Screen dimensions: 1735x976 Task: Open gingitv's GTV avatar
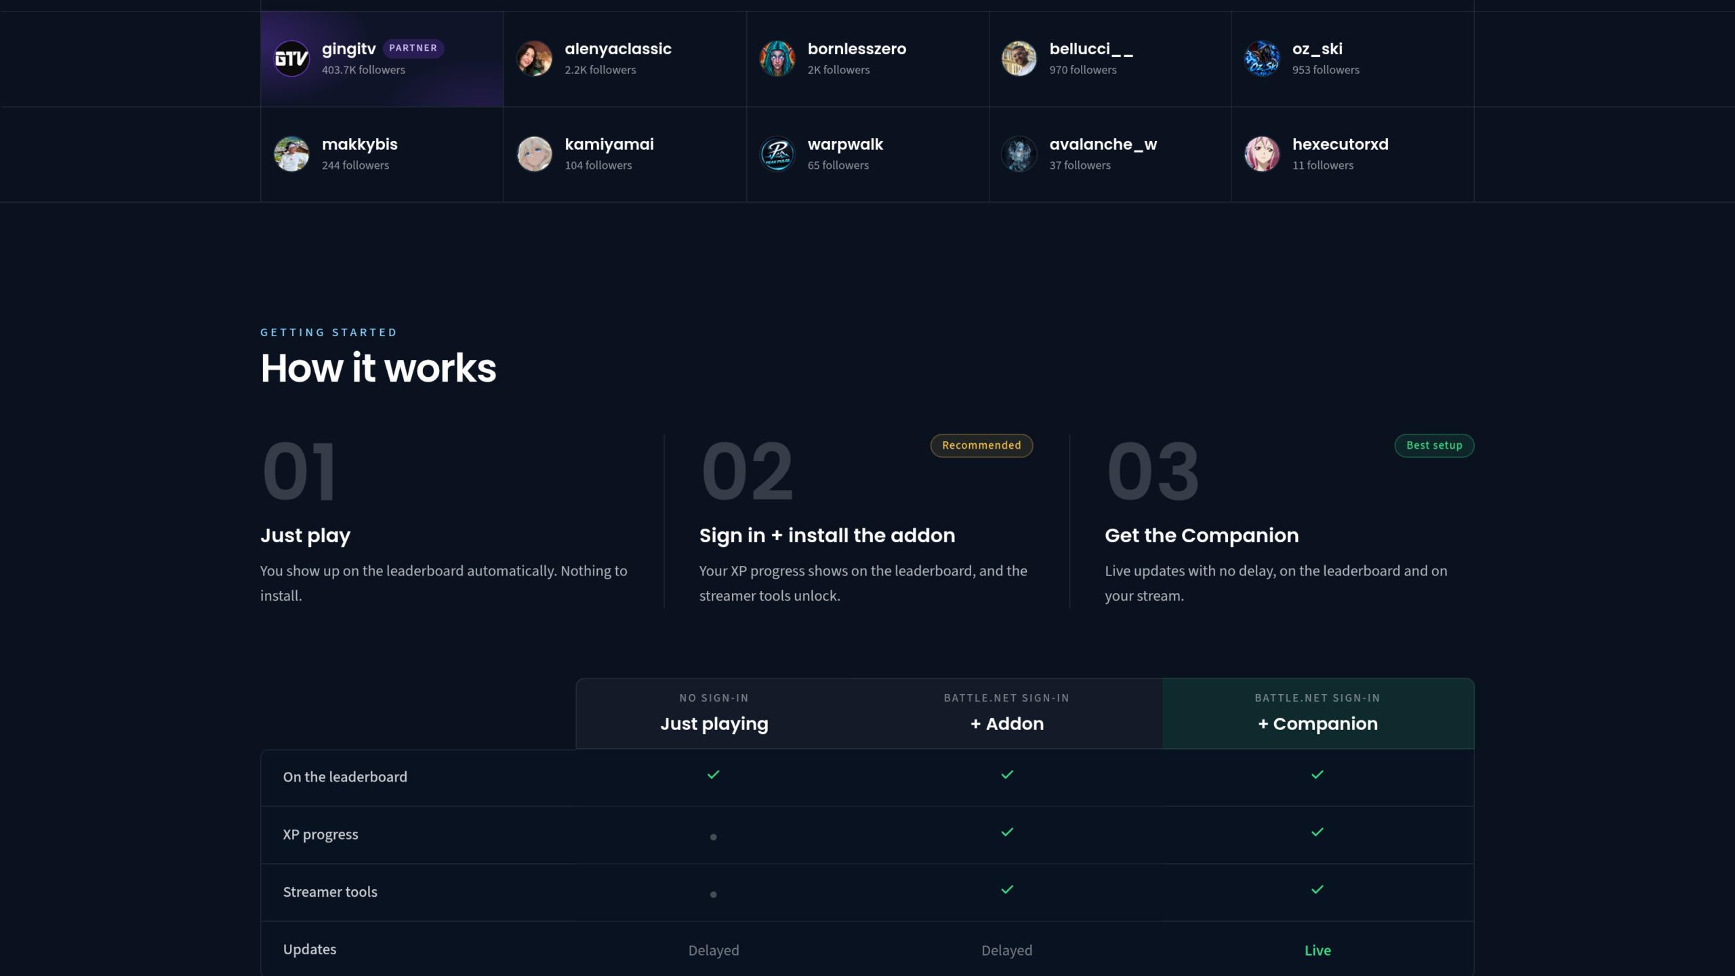291,59
